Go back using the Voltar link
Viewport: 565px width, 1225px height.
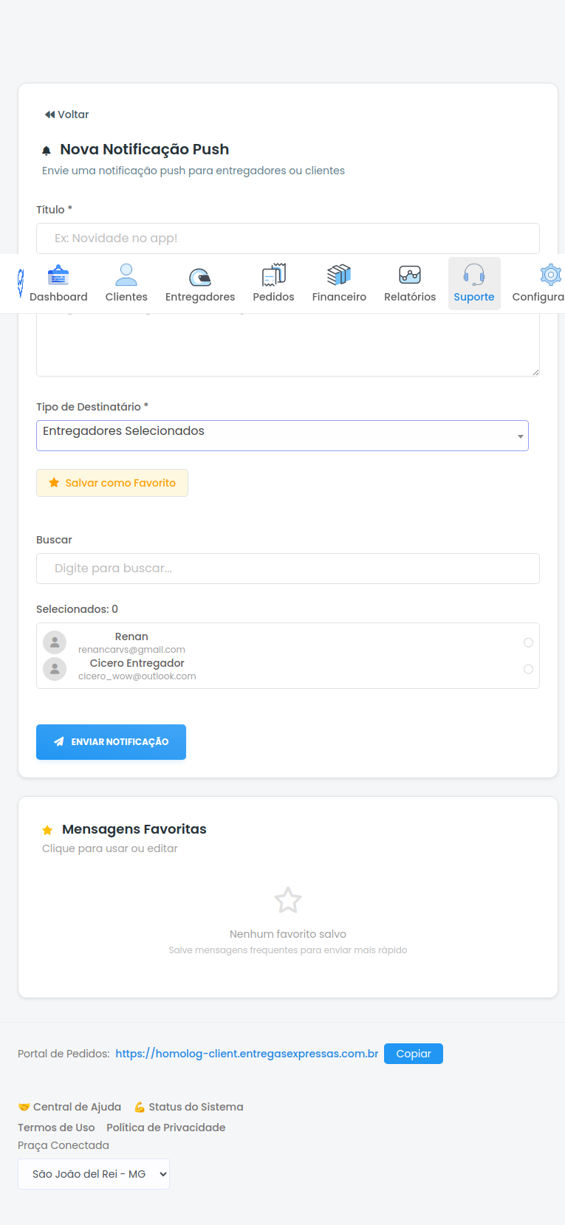tap(66, 114)
